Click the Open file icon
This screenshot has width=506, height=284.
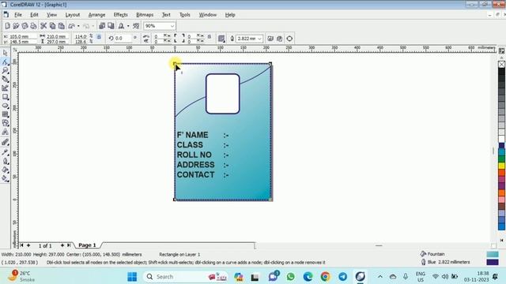pos(16,26)
